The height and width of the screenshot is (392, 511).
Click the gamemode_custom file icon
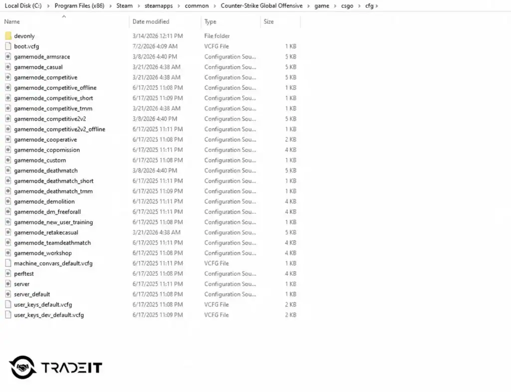pyautogui.click(x=8, y=160)
